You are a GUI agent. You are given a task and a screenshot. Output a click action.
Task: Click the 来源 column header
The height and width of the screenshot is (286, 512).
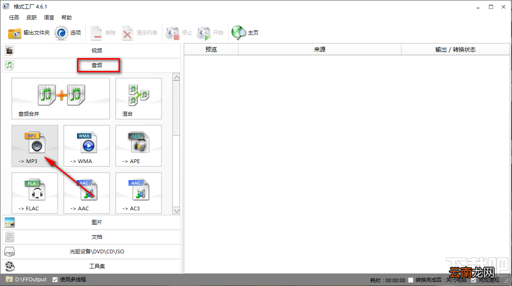coord(320,49)
